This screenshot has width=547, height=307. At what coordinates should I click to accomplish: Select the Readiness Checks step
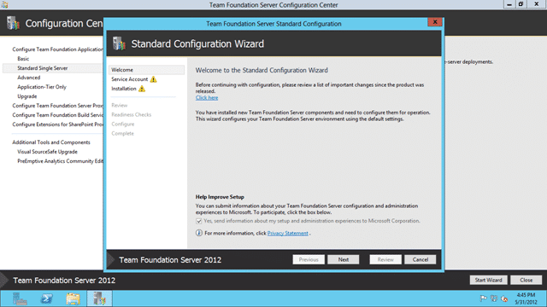[131, 114]
